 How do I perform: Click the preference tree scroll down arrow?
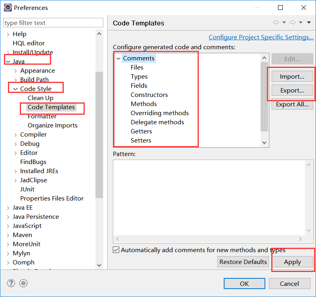(99, 265)
